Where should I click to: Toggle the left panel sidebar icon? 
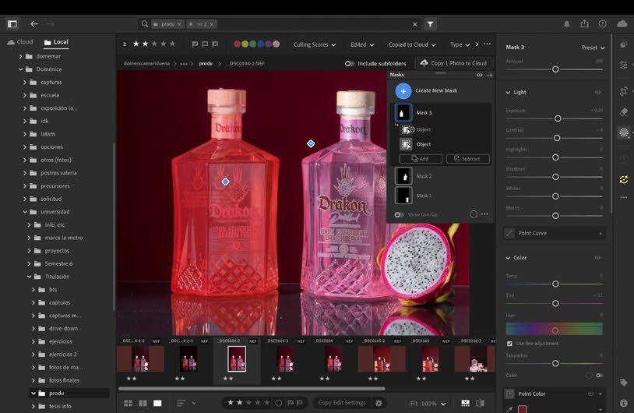point(12,24)
